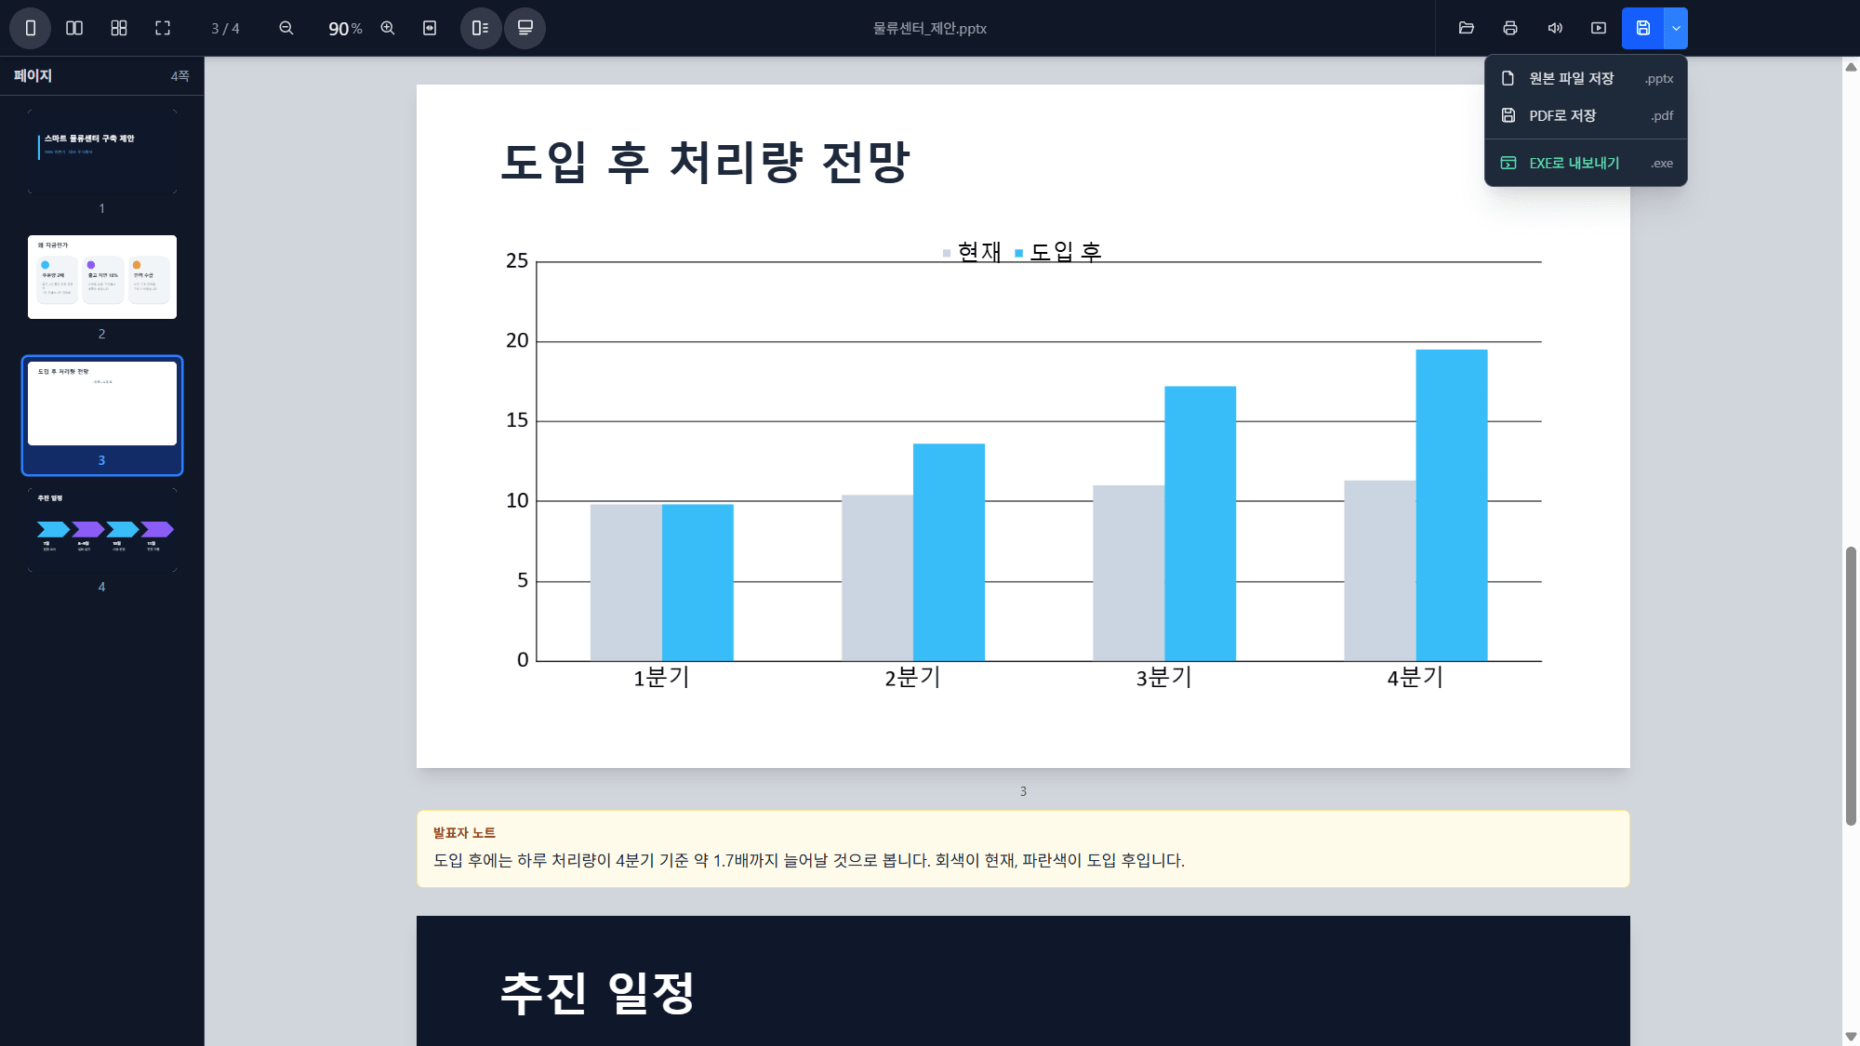Click the 1분기 axis label
The image size is (1860, 1046).
coord(661,678)
